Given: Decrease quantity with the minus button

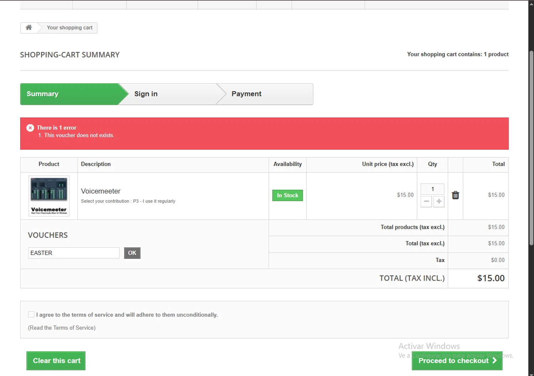Looking at the screenshot, I should tap(426, 202).
